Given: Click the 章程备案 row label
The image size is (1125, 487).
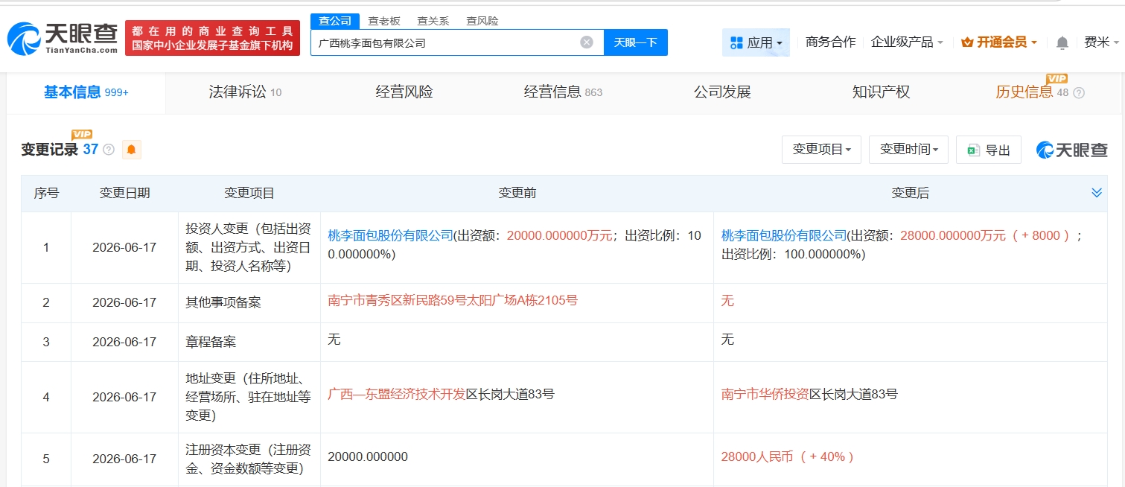Looking at the screenshot, I should coord(211,342).
